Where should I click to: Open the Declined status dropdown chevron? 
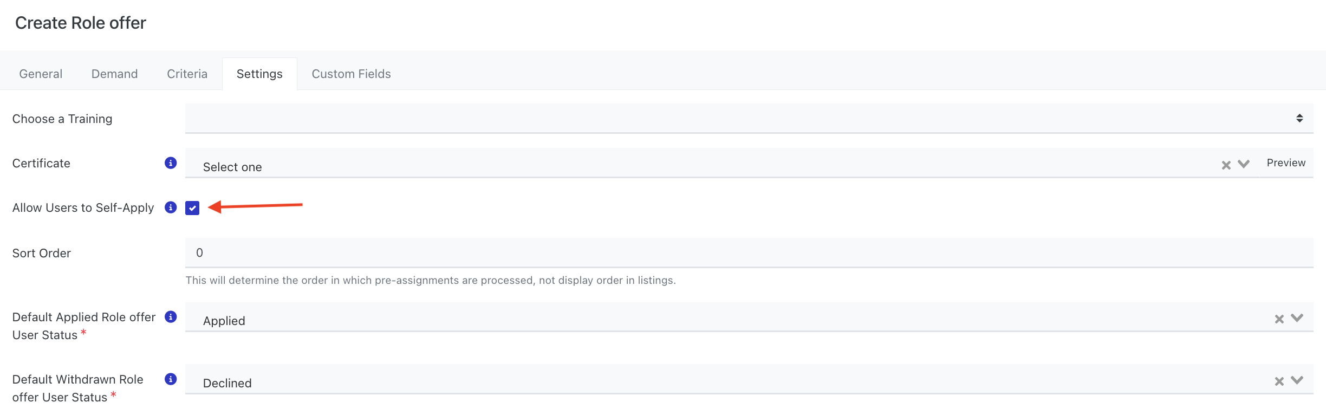[1297, 380]
